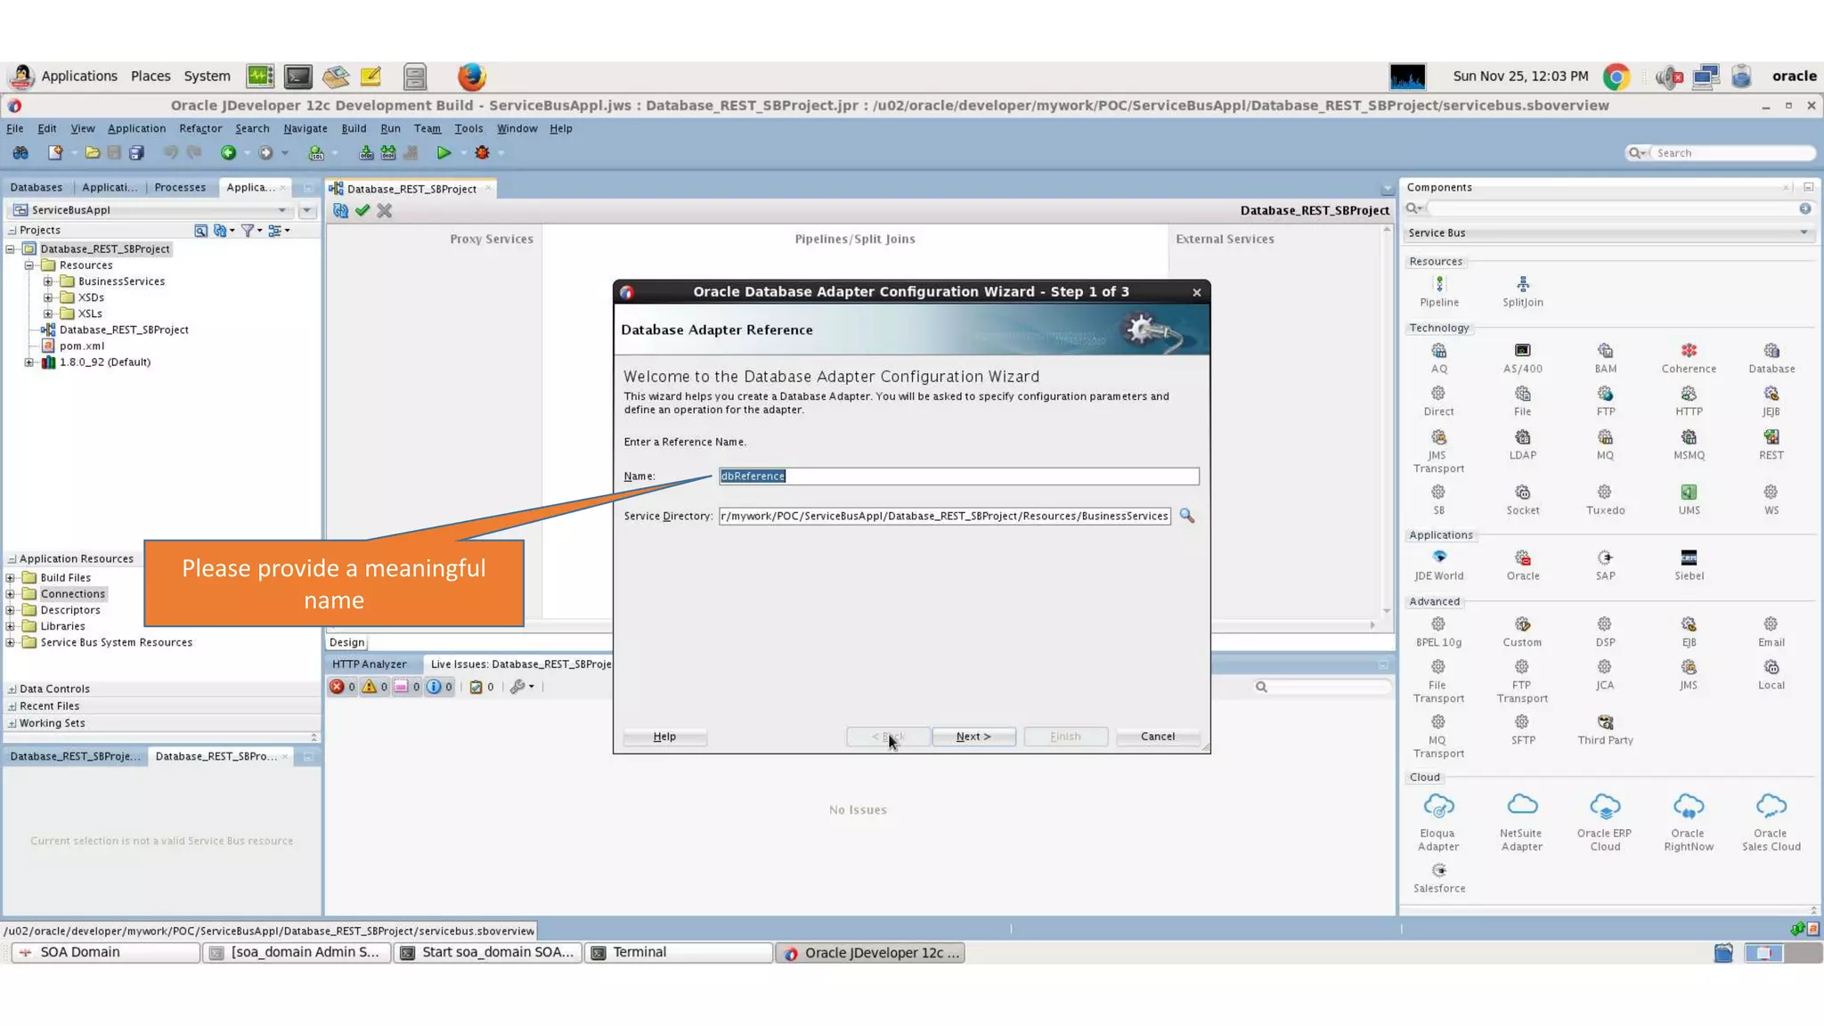
Task: Click the Pipeline resource icon
Action: [1438, 284]
